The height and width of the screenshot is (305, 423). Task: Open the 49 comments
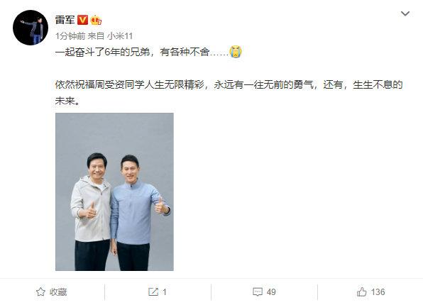(271, 292)
